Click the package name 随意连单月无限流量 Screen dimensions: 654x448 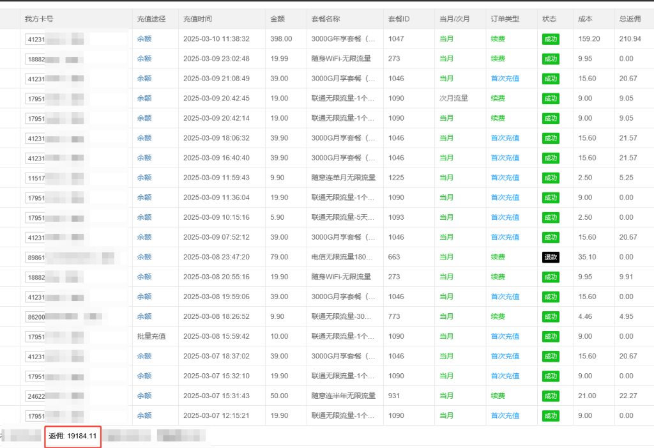pos(343,178)
